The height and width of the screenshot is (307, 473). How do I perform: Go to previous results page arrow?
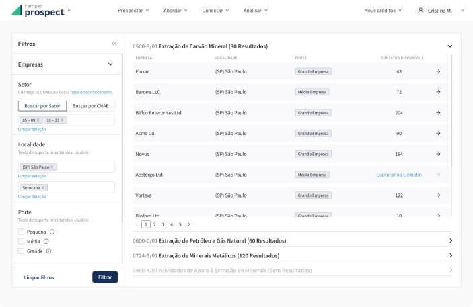point(137,224)
